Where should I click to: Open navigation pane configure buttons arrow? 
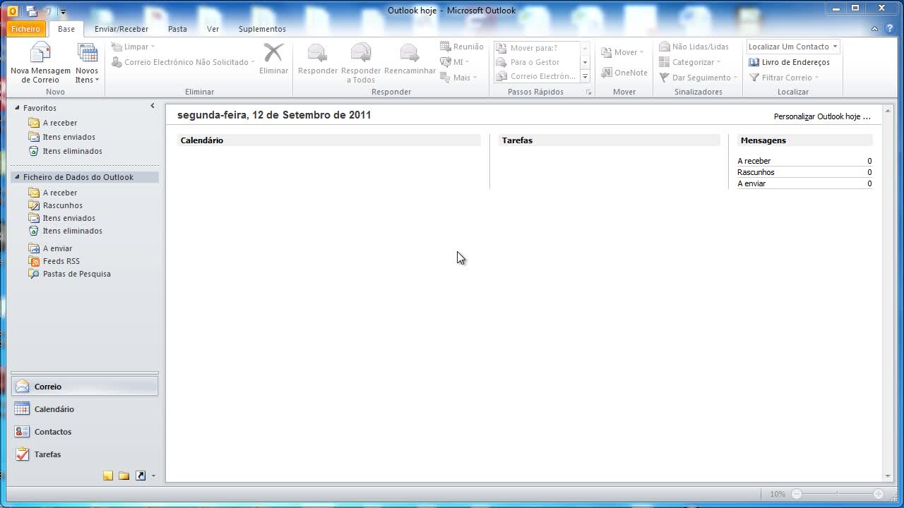153,476
